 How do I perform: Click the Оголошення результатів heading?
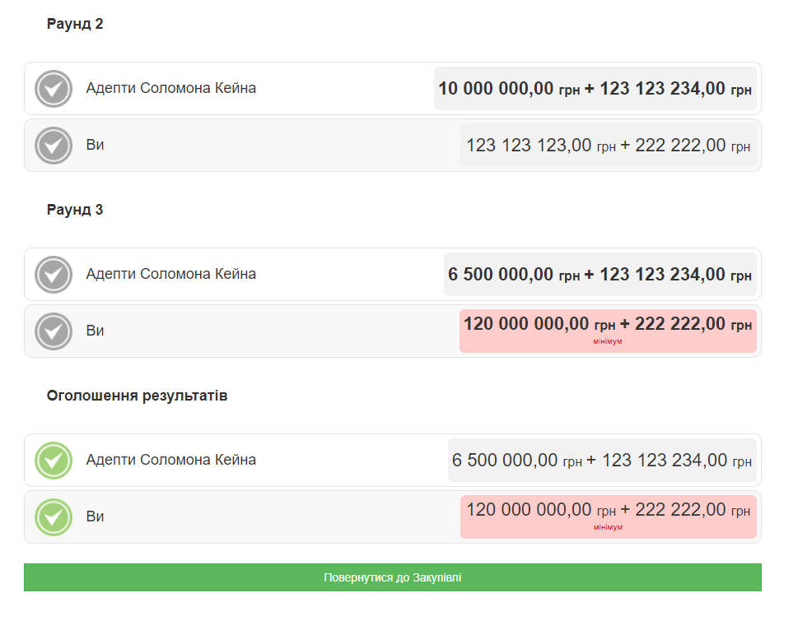(137, 396)
